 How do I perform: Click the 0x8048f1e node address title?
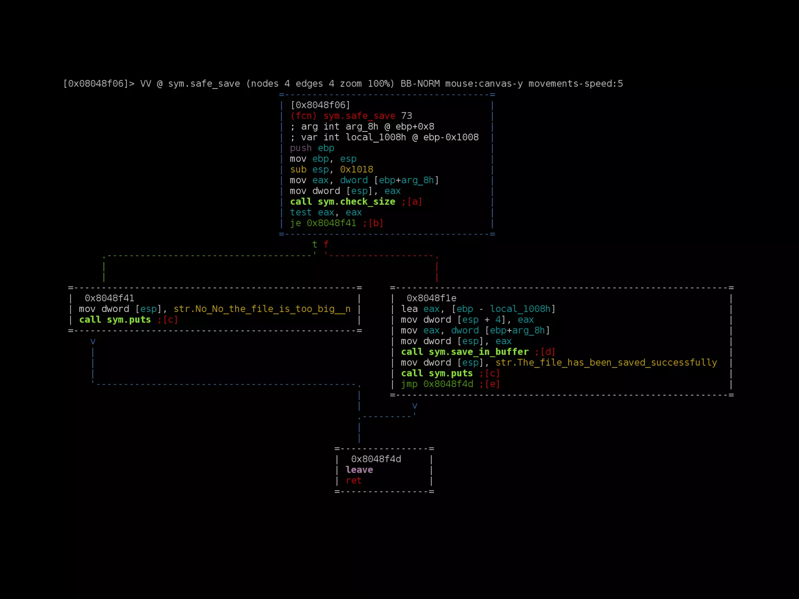coord(431,298)
